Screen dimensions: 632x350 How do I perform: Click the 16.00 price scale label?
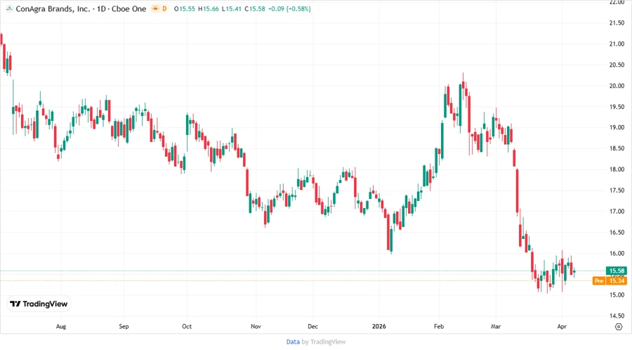(x=617, y=253)
